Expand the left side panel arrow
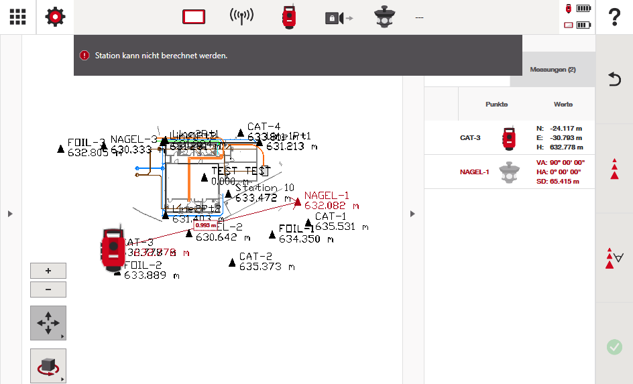Screen dimensions: 633x384 (x=10, y=214)
